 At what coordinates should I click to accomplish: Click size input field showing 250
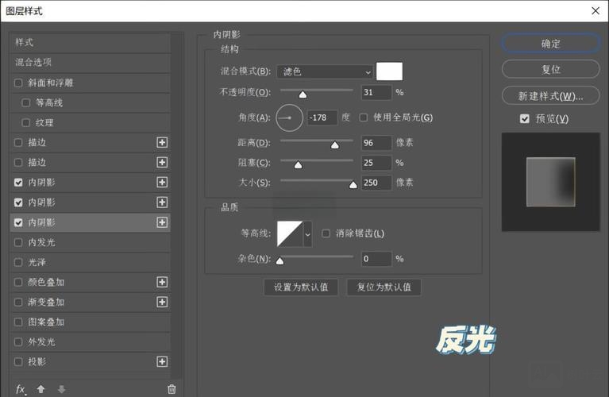click(376, 183)
